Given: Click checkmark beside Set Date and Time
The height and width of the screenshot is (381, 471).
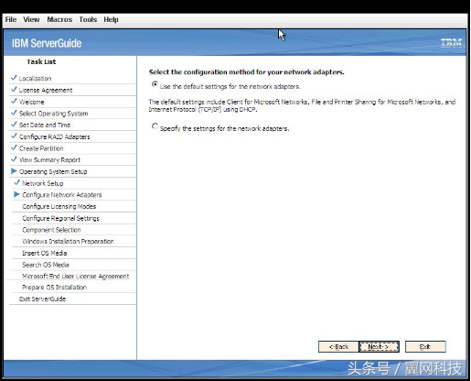Looking at the screenshot, I should (14, 125).
